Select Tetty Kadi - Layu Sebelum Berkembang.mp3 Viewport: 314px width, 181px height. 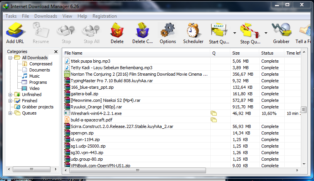point(181,68)
